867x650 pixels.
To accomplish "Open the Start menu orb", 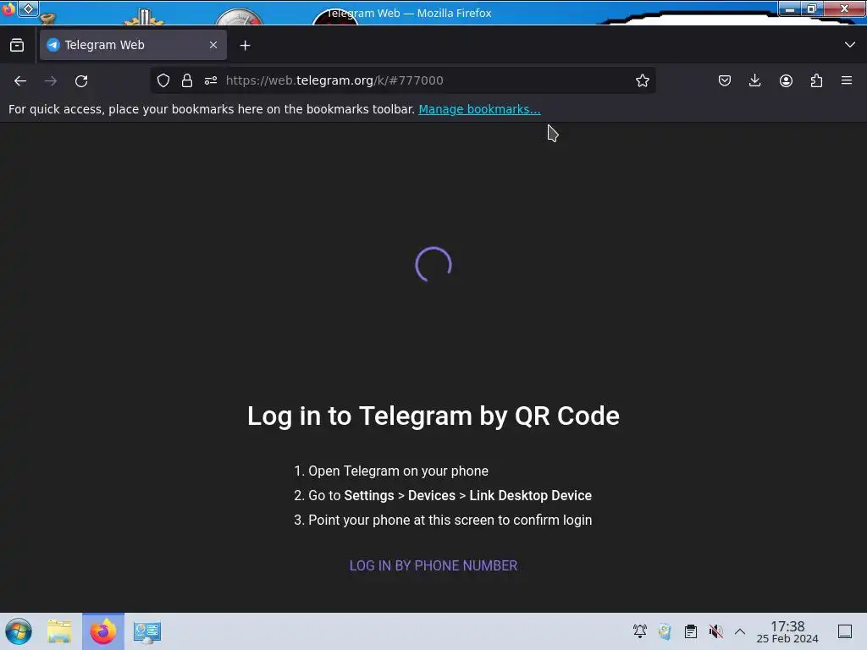I will (19, 631).
